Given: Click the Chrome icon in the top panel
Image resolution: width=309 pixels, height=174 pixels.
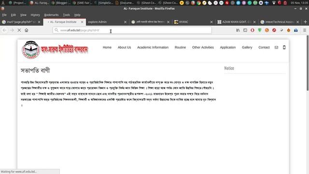Looking at the screenshot, I should [x=198, y=3].
